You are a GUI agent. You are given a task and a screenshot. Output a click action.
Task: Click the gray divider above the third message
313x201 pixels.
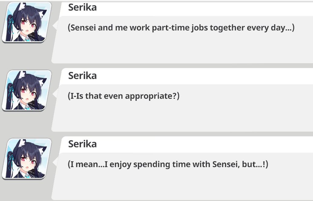182,134
